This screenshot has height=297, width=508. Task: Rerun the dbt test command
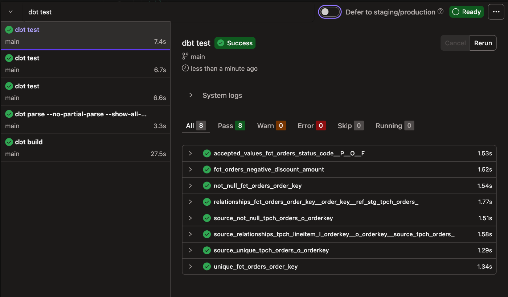(x=483, y=43)
